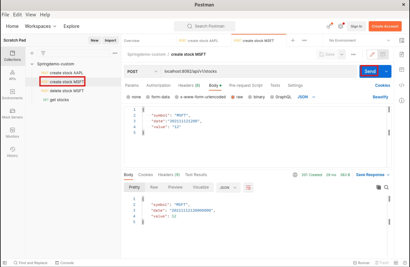Open the Cookies link beside the request tabs

click(x=382, y=85)
